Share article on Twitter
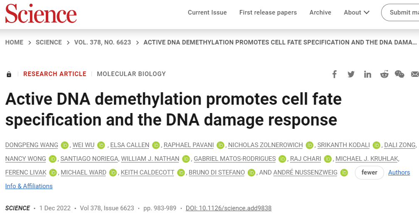 point(351,74)
